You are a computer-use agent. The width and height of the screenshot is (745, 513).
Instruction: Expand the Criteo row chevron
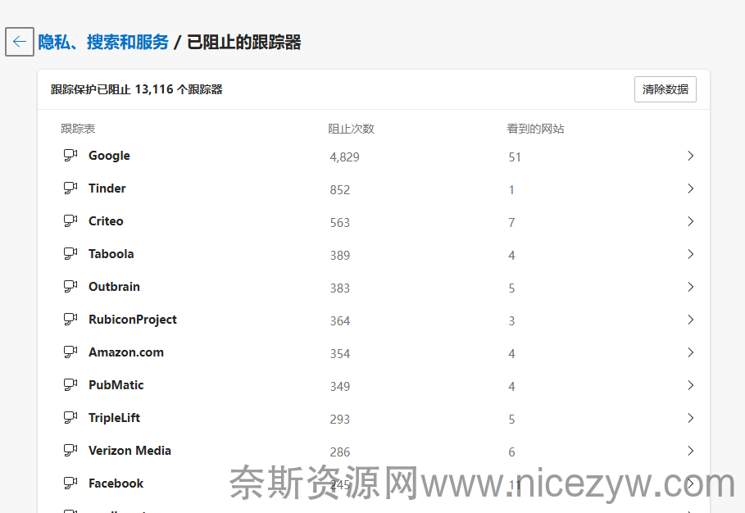click(x=690, y=221)
